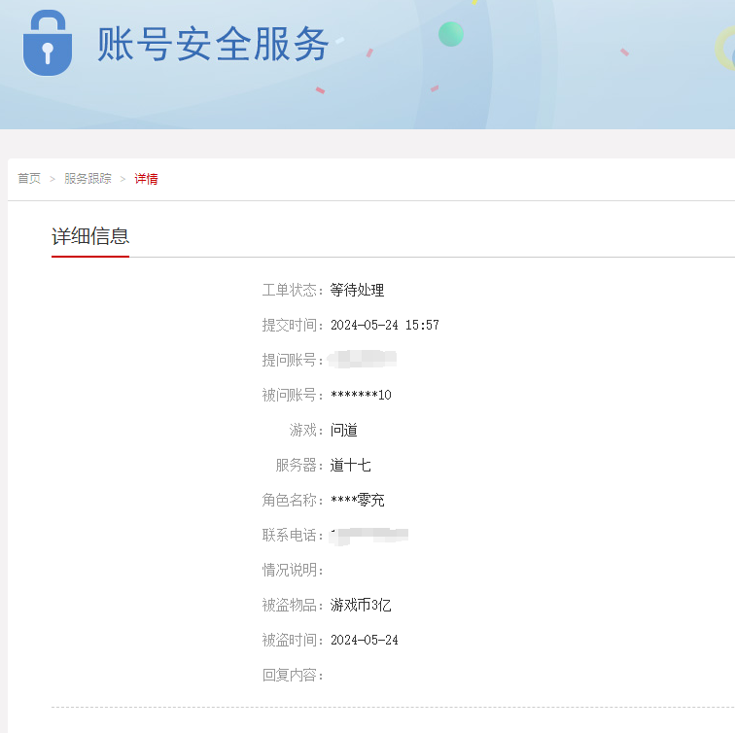Open 服务跟踪 breadcrumb link
Screen dimensions: 735x733
click(87, 179)
